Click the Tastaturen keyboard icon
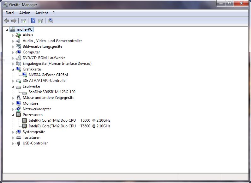The width and height of the screenshot is (251, 183). coord(19,137)
